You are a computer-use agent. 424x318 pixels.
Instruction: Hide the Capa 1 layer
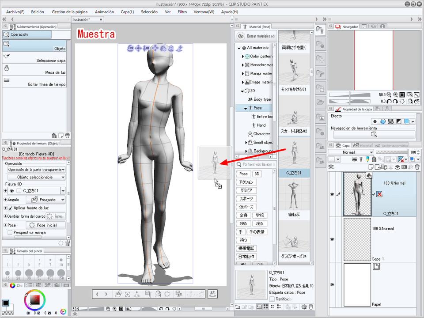tap(332, 239)
